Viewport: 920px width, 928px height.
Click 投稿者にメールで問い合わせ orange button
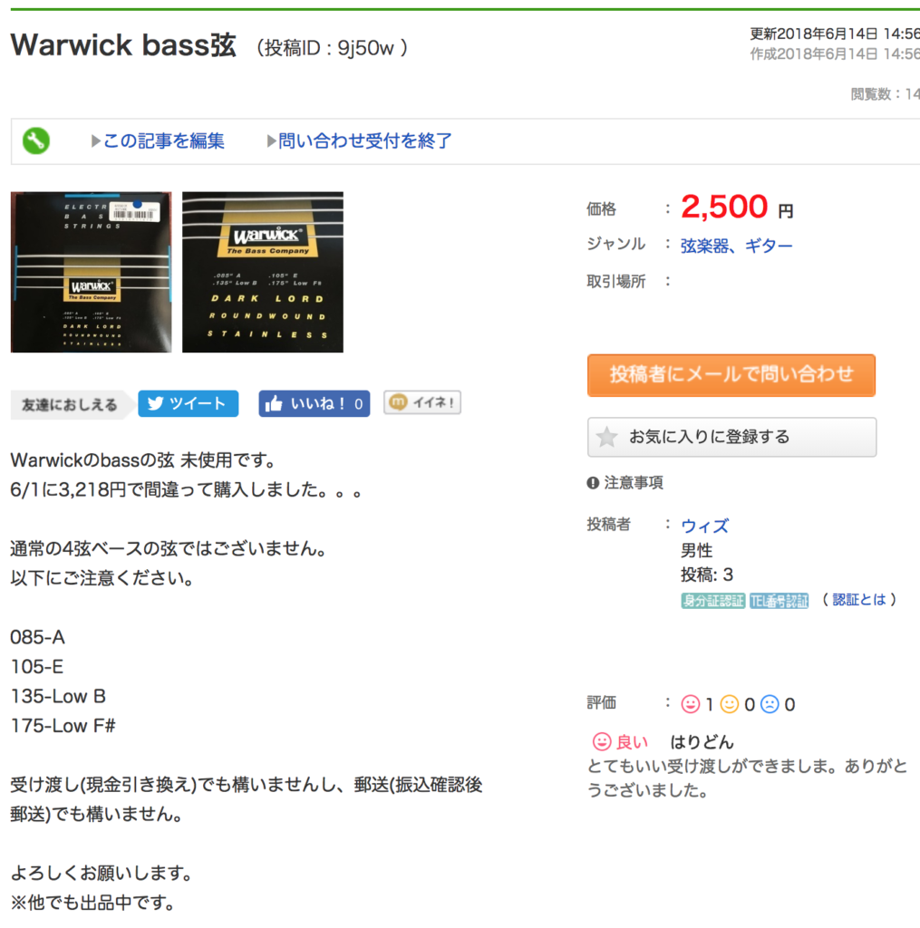coord(731,375)
